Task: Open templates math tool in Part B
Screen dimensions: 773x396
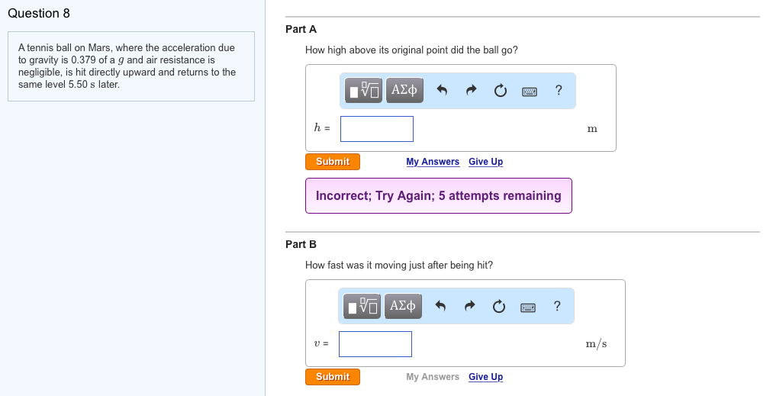Action: tap(363, 306)
